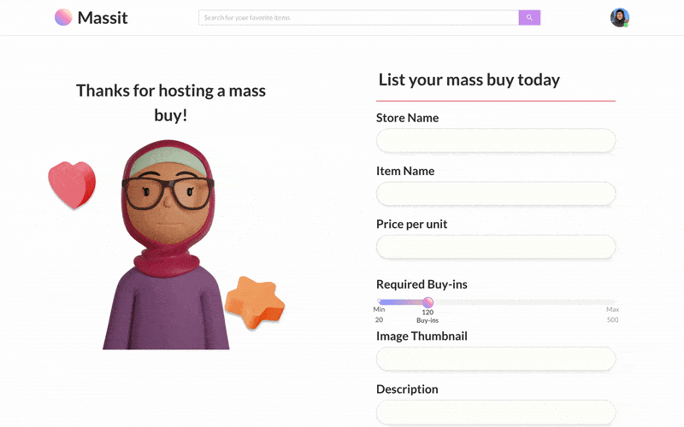
Task: Click the 120 Buy-ins value label
Action: pyautogui.click(x=427, y=316)
